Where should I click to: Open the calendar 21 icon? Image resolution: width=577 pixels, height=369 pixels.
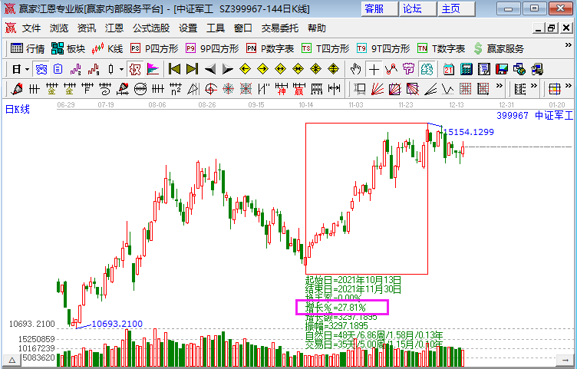[x=449, y=69]
